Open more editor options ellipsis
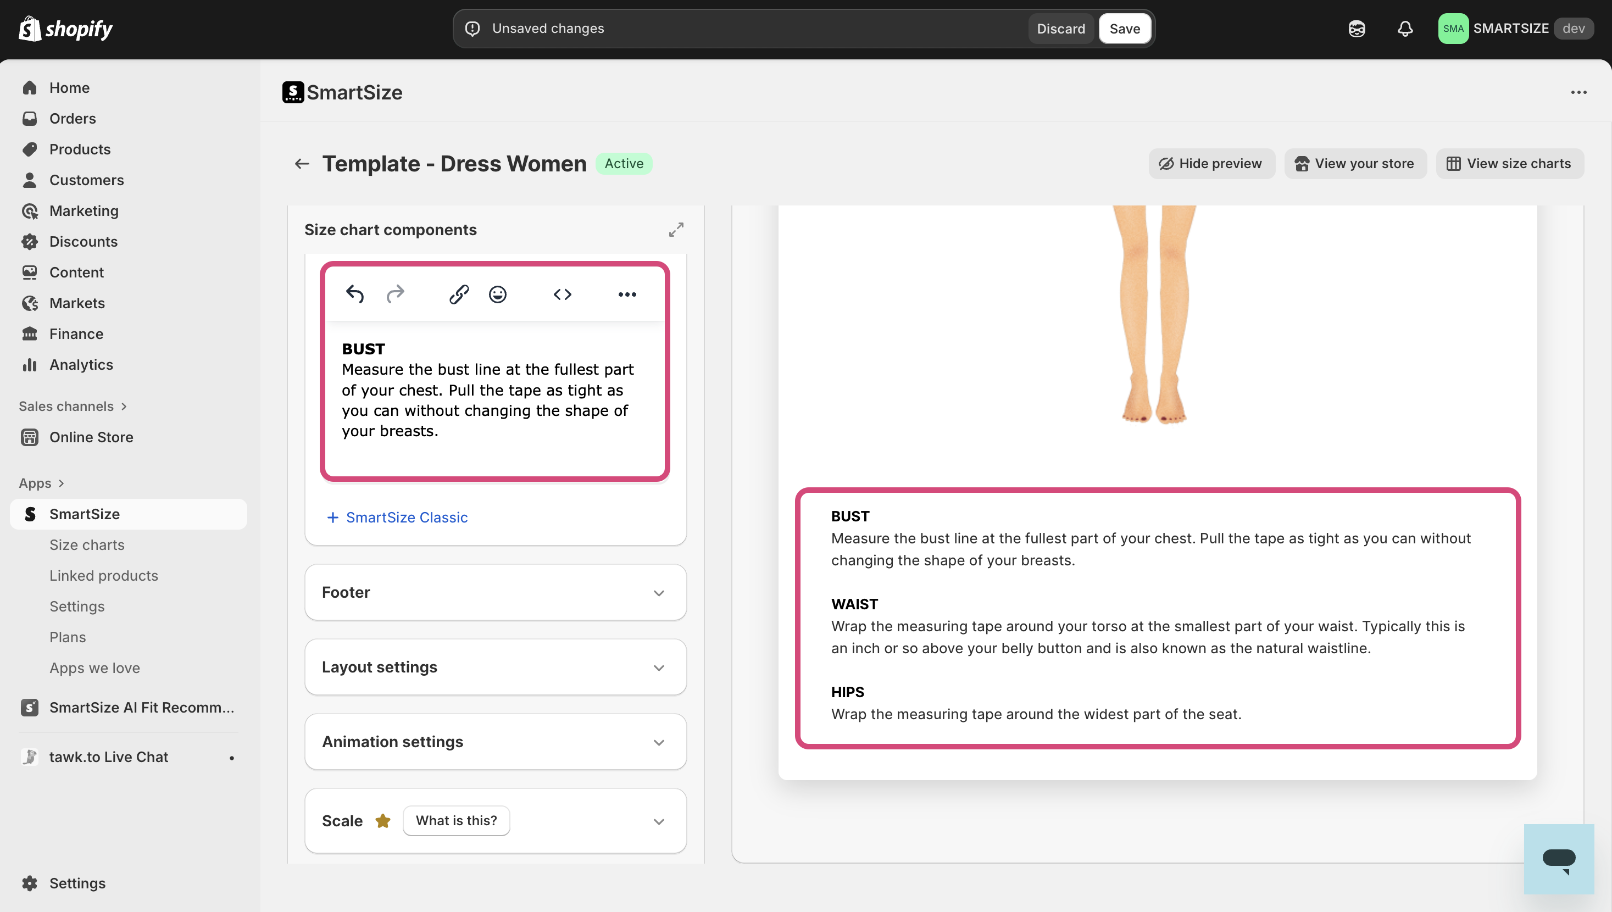The height and width of the screenshot is (912, 1612). [x=627, y=294]
